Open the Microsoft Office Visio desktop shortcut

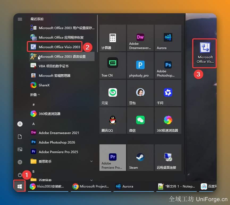click(x=205, y=53)
